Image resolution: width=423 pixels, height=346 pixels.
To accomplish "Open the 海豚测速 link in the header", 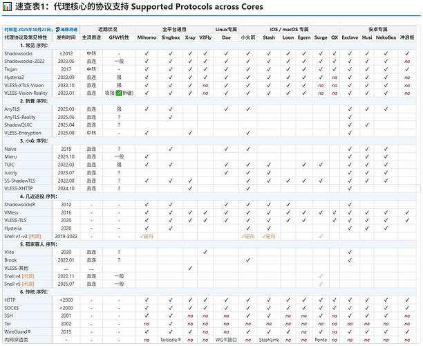I will point(69,30).
